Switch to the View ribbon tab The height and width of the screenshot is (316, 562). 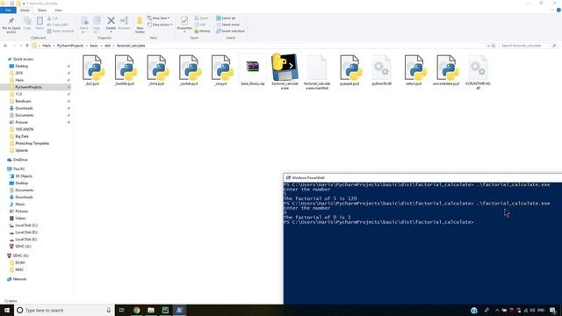click(58, 10)
